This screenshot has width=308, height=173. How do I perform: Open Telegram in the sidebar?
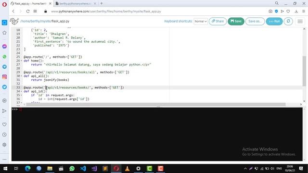(x=4, y=67)
